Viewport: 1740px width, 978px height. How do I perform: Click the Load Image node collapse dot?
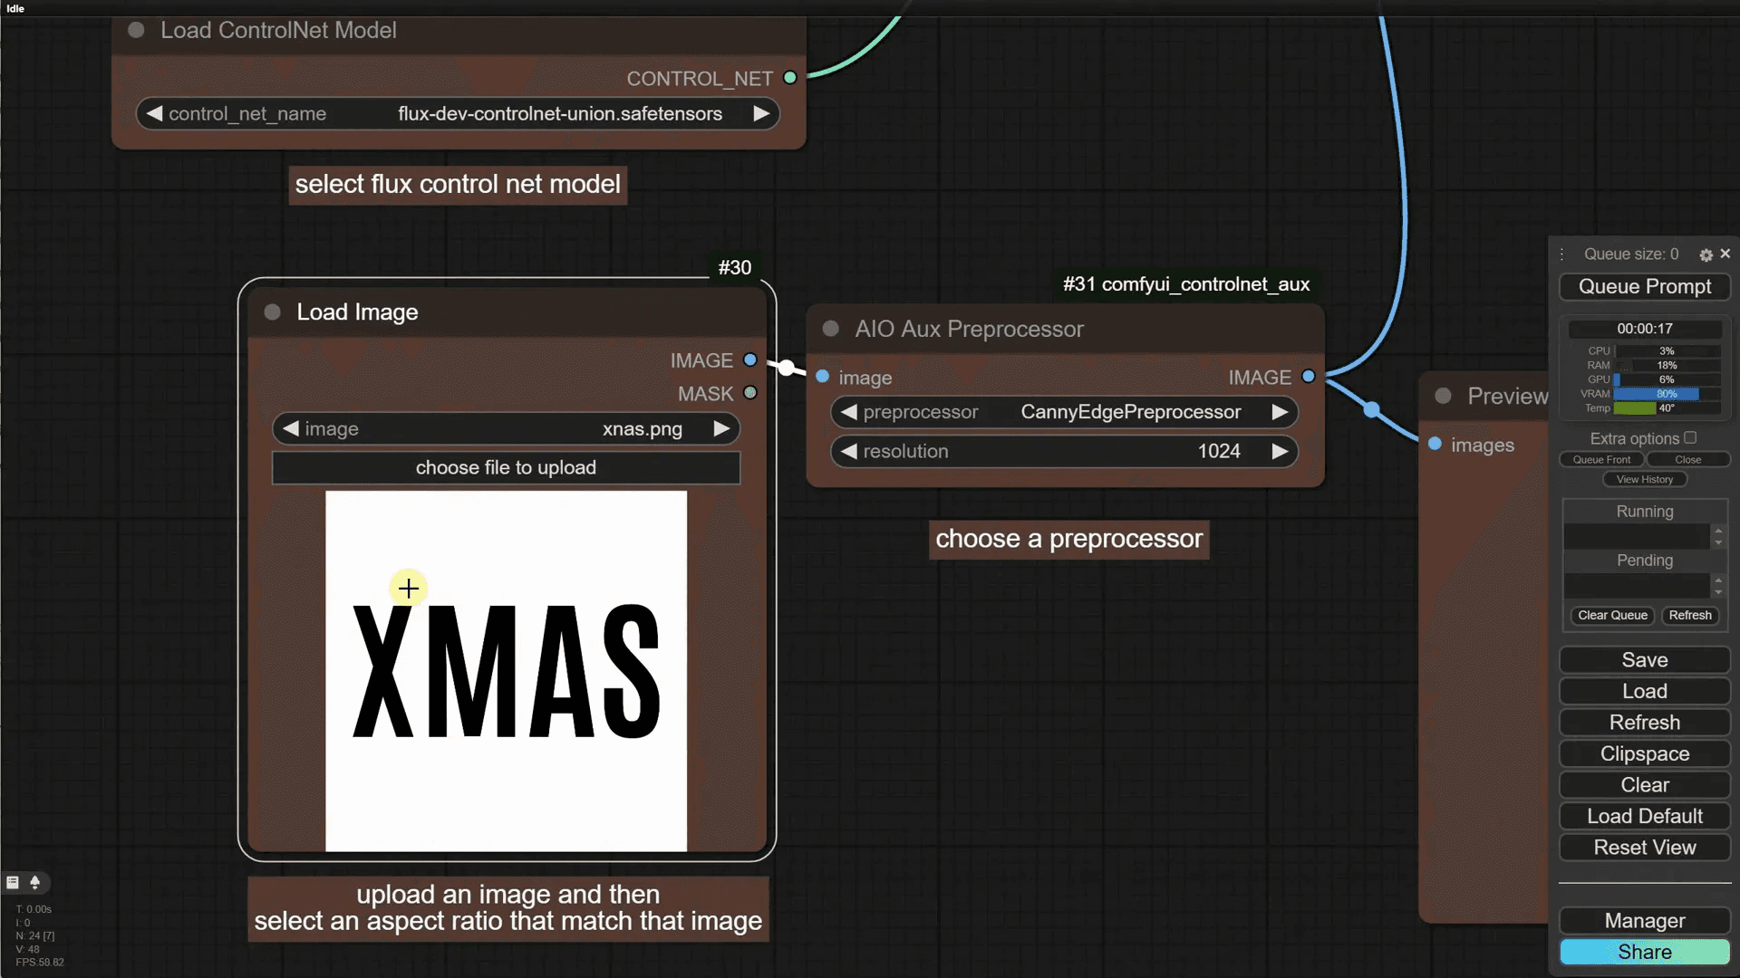[272, 312]
